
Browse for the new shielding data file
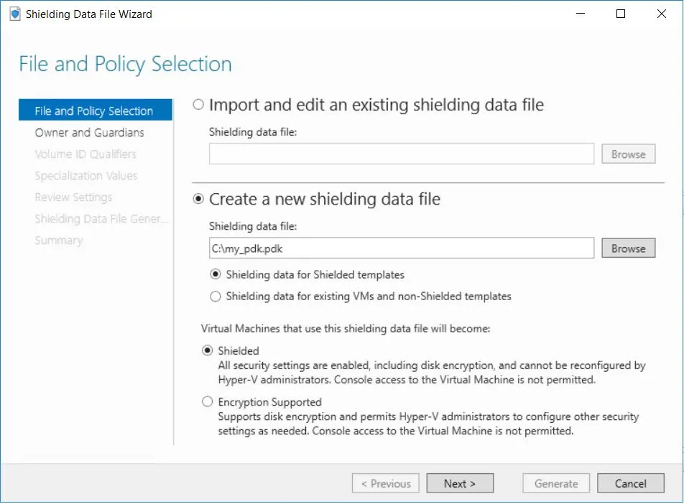coord(628,248)
